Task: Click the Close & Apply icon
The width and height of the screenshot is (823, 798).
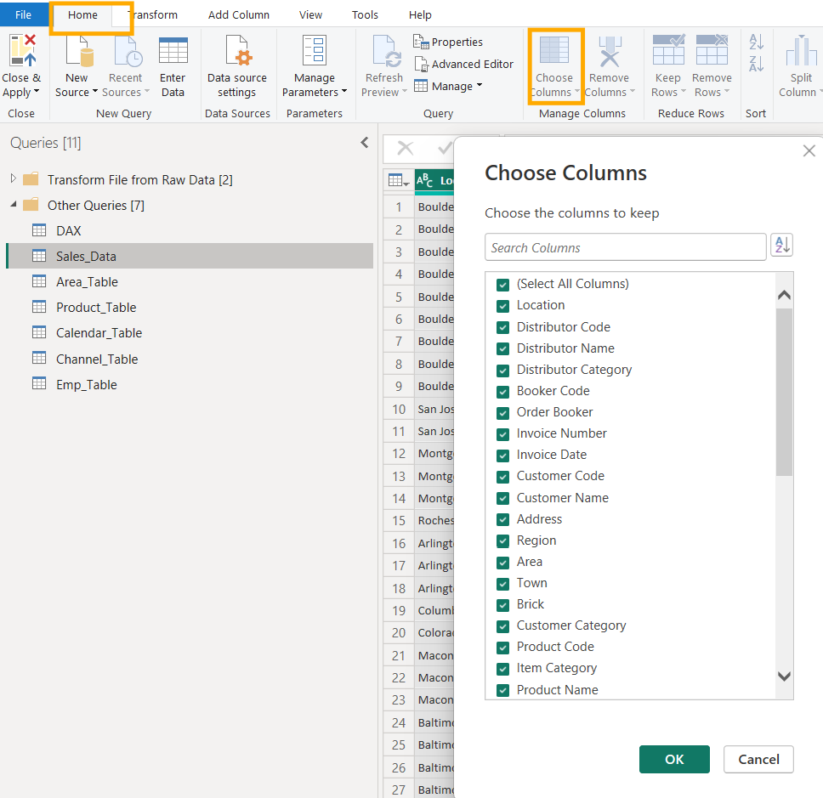Action: 22,51
